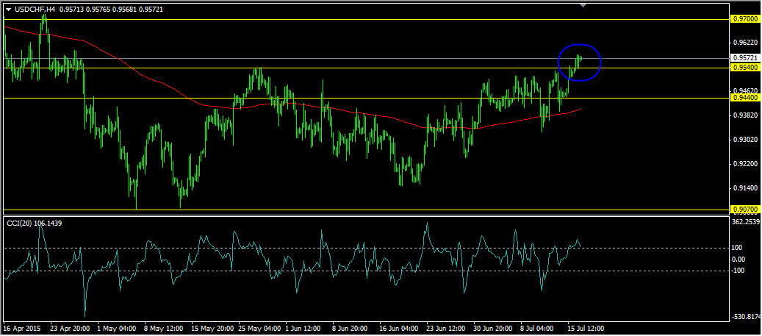Click the 0.94400 yellow price tag
Viewport: 762px width, 336px height.
[x=744, y=99]
